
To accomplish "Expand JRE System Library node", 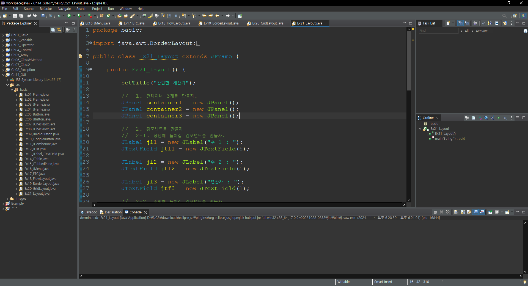I will [x=7, y=80].
